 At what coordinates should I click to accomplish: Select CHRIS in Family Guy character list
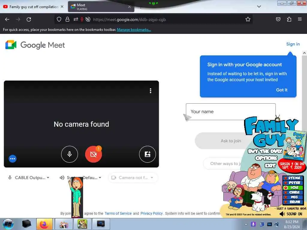point(293,192)
